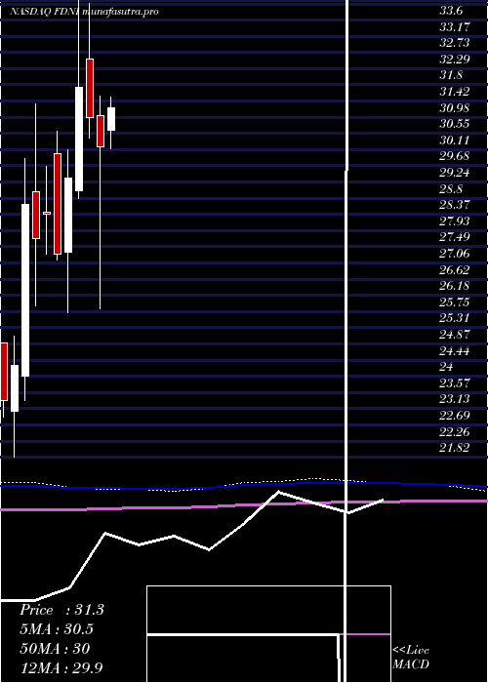Click the 23.57 price axis label
This screenshot has height=683, width=488.
coord(455,383)
